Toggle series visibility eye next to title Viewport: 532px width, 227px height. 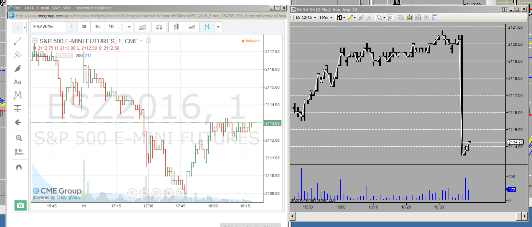pyautogui.click(x=149, y=41)
